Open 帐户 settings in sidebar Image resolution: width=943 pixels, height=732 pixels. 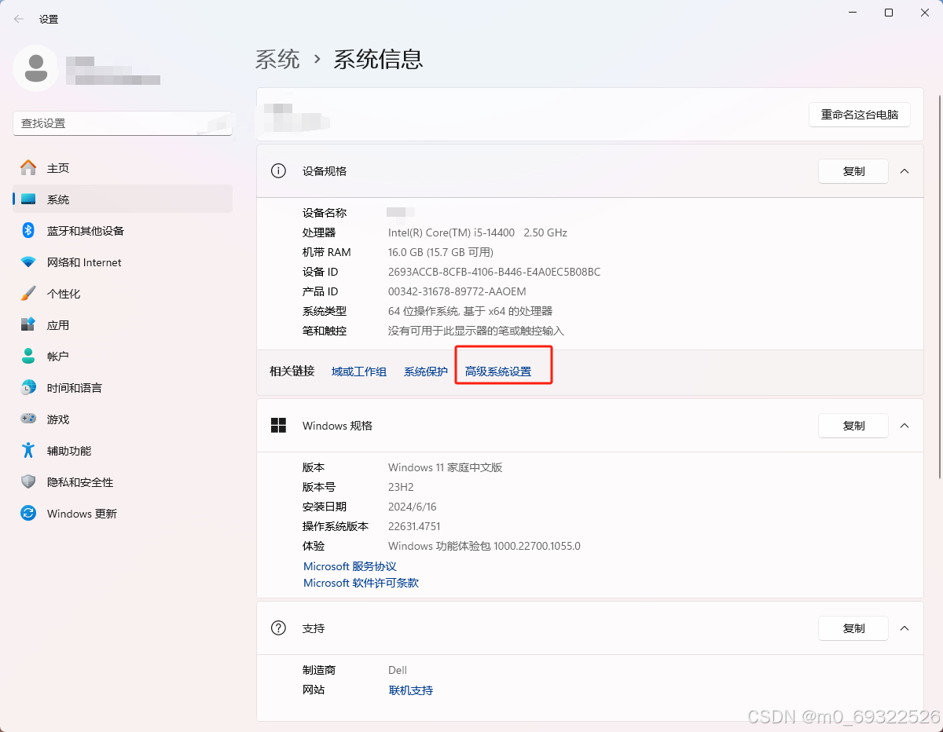(x=123, y=357)
